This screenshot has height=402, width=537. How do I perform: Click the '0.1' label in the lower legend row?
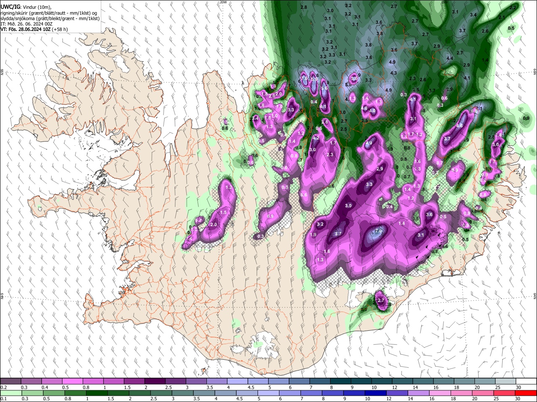[3, 399]
